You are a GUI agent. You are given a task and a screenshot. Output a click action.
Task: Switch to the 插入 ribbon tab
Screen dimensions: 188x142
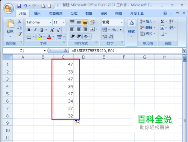point(37,13)
